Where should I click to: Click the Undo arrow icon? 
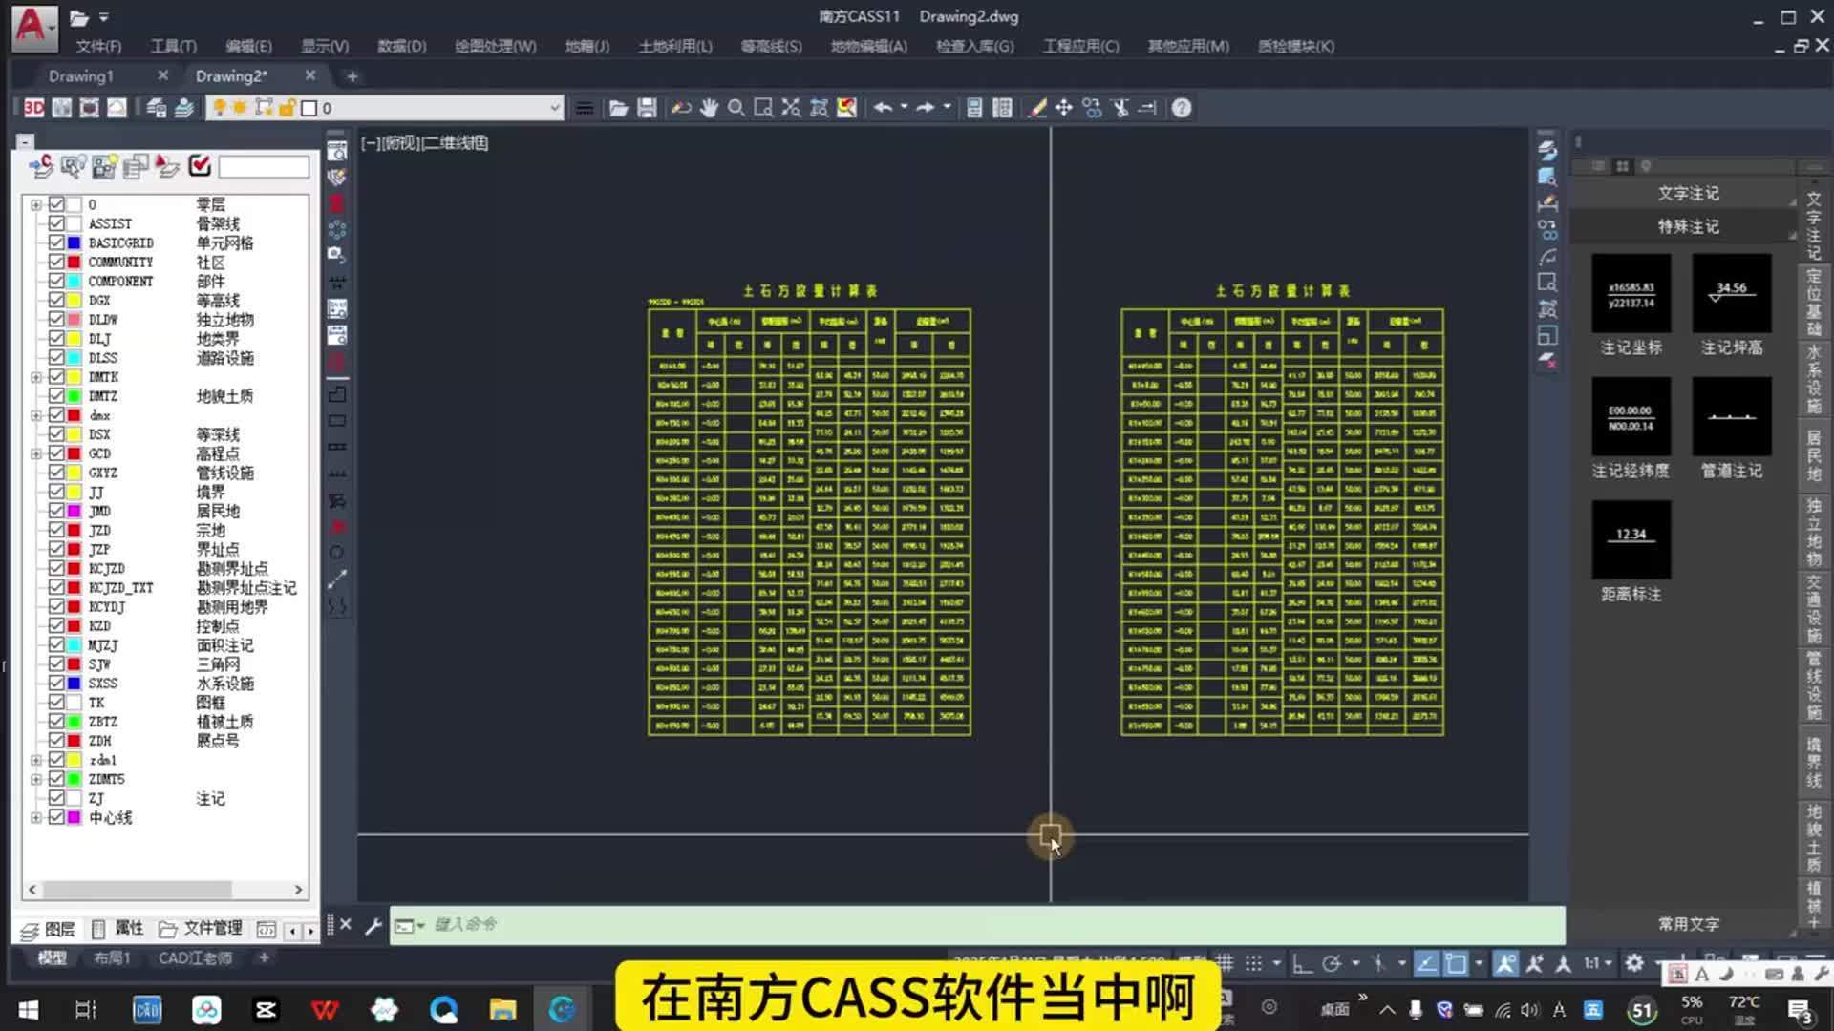pyautogui.click(x=884, y=107)
